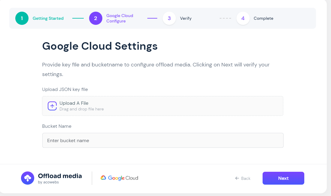
Task: Click the 'Upload A File' text
Action: tap(74, 103)
